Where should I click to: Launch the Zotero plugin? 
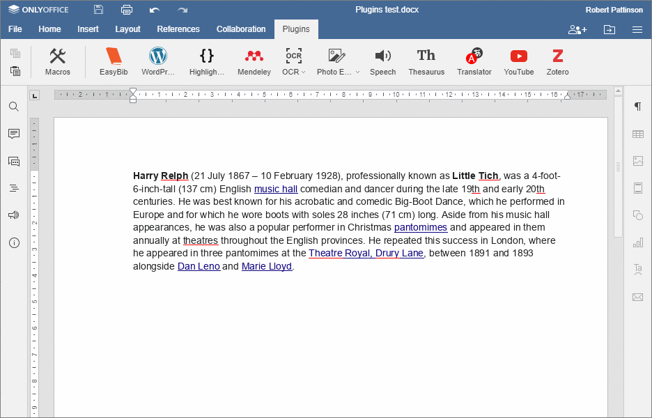[557, 61]
